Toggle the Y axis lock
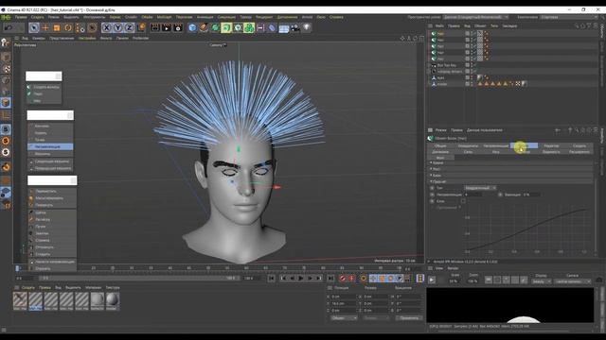The height and width of the screenshot is (340, 606). (x=117, y=27)
